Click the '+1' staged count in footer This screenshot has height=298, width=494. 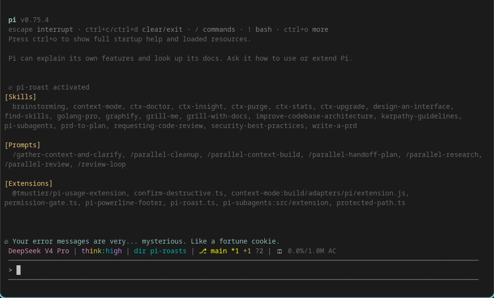click(247, 251)
